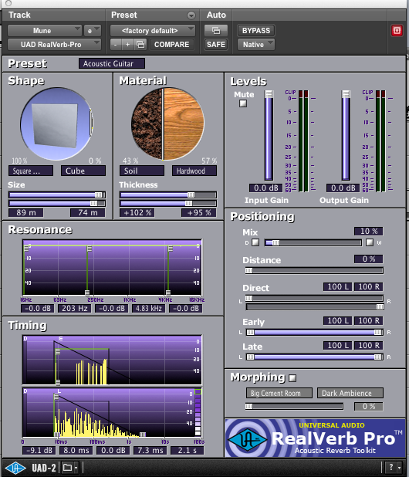
Task: Click the 74 m size field
Action: tap(88, 212)
